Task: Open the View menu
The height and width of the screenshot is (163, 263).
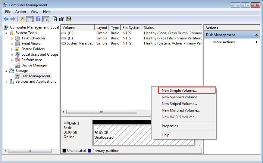Action: tap(34, 12)
